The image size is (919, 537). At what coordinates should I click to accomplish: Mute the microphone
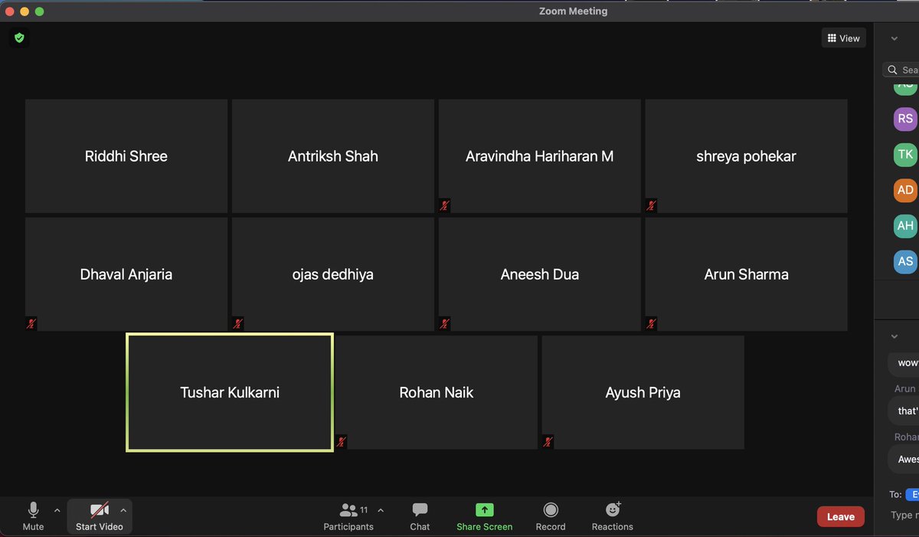tap(33, 516)
